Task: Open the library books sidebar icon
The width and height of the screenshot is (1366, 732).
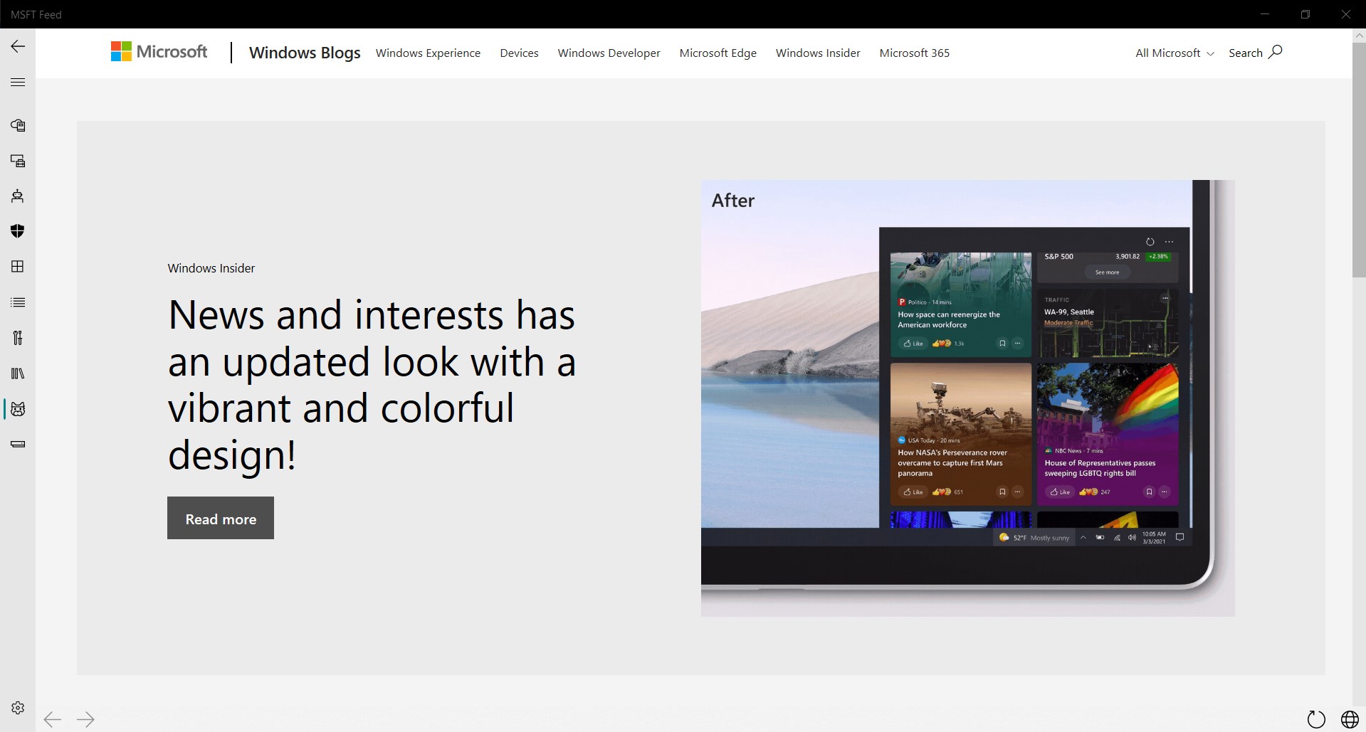Action: (18, 373)
